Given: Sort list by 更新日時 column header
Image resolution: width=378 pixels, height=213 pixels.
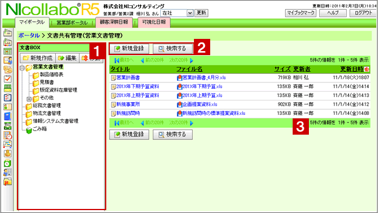Looking at the screenshot, I should [x=352, y=70].
